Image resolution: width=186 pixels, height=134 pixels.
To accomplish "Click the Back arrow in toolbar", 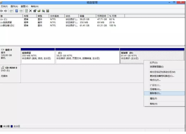I will tap(2, 11).
